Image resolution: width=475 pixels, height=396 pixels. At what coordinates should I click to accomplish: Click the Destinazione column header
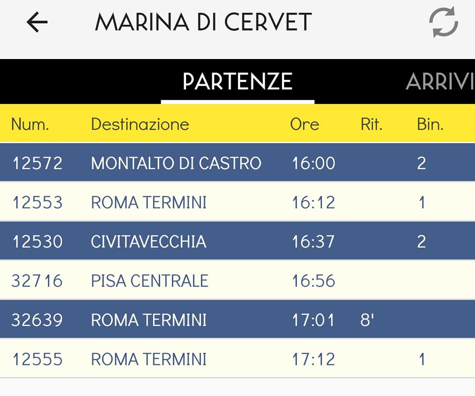click(x=140, y=124)
